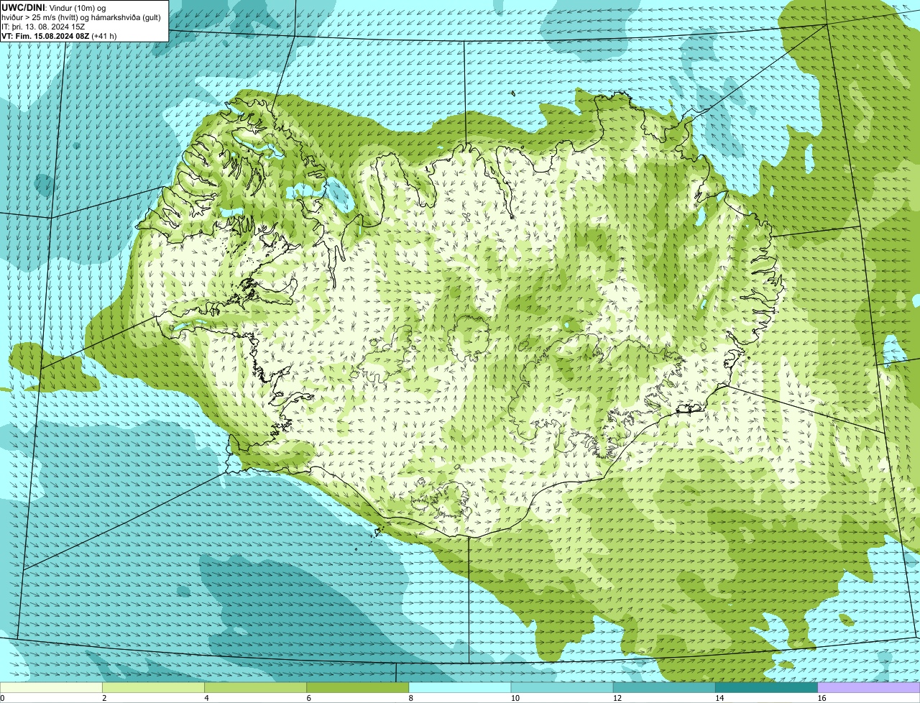Click the olive green 6–8 m/s legend swatch
The width and height of the screenshot is (920, 703).
358,688
